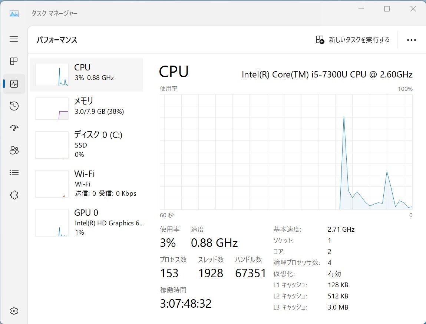426x324 pixels.
Task: Open the Details list page icon
Action: [14, 172]
